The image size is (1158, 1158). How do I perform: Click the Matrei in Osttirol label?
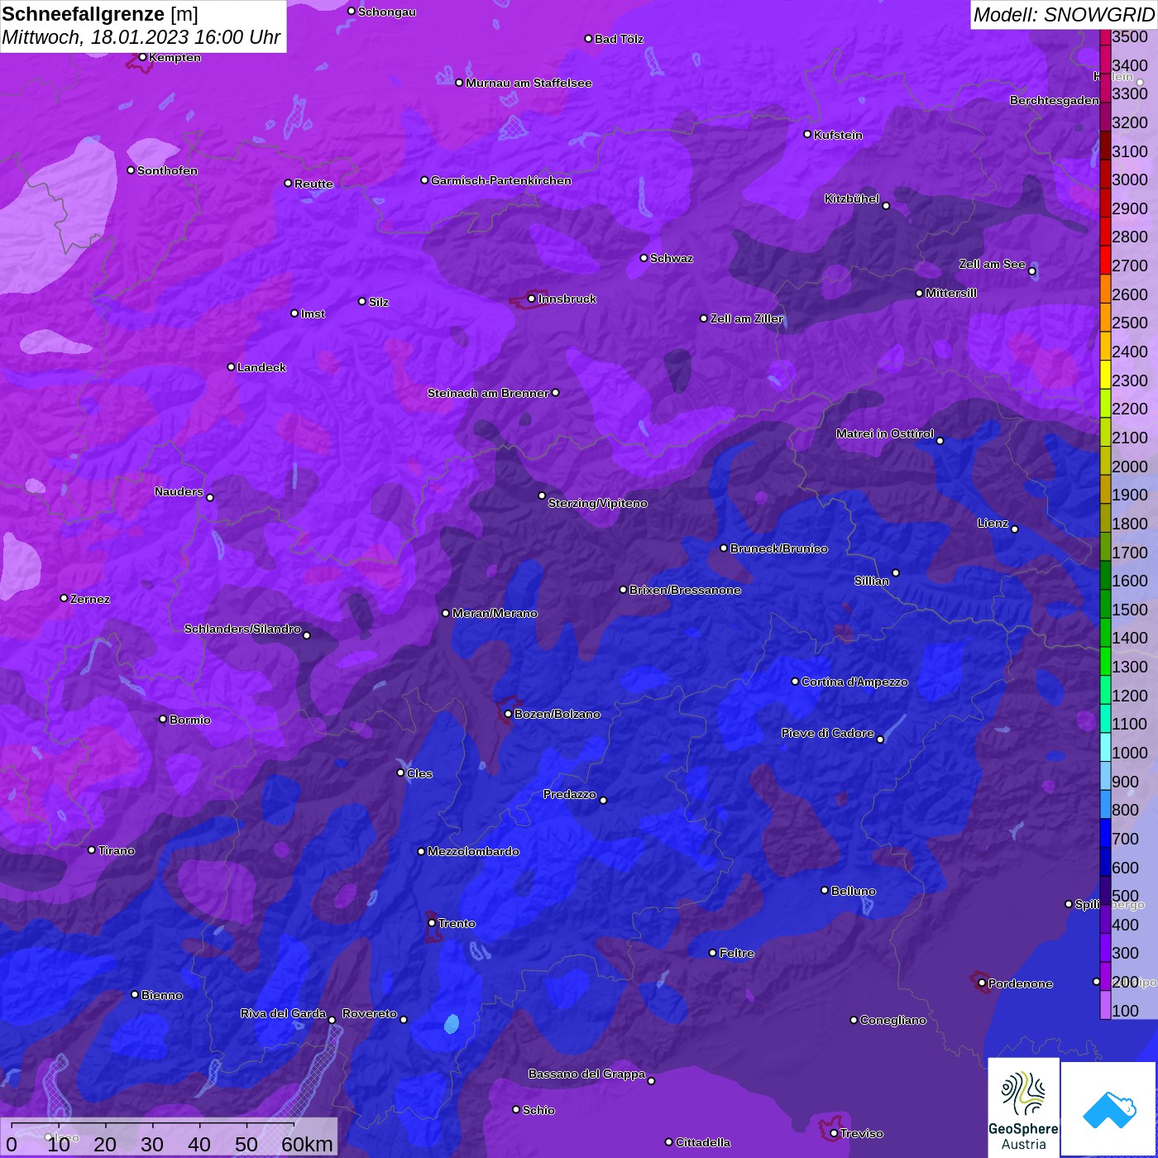[885, 433]
